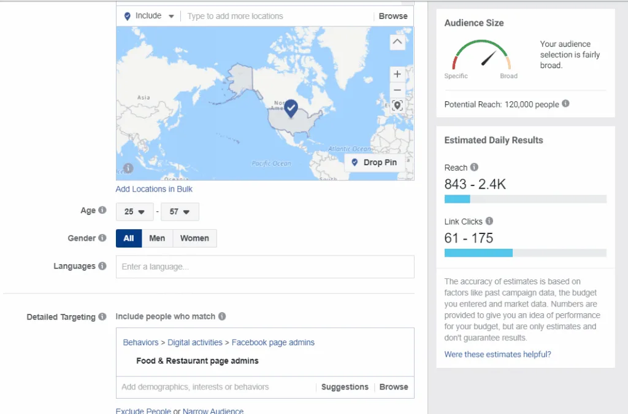
Task: Click Behaviors breadcrumb link
Action: pos(140,343)
